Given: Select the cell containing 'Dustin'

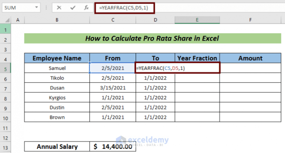Looking at the screenshot, I should click(57, 107).
